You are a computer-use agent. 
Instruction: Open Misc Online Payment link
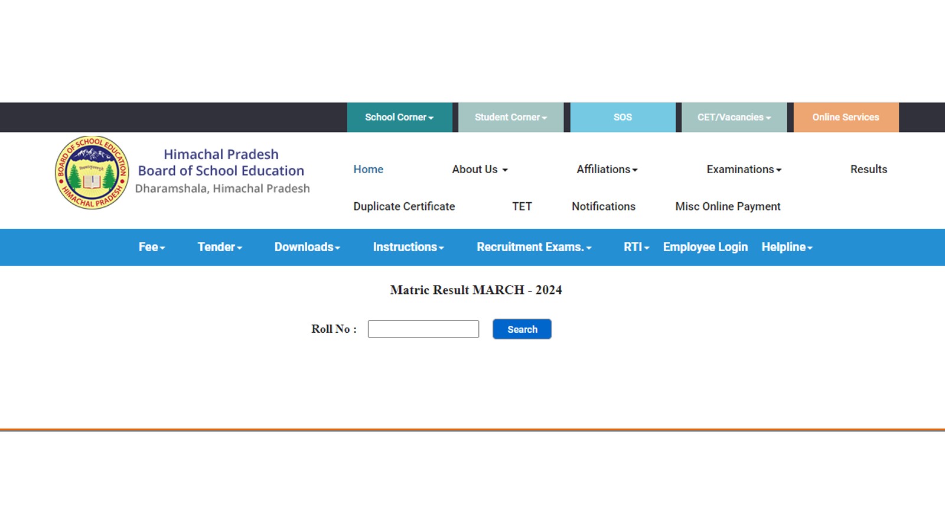(728, 206)
